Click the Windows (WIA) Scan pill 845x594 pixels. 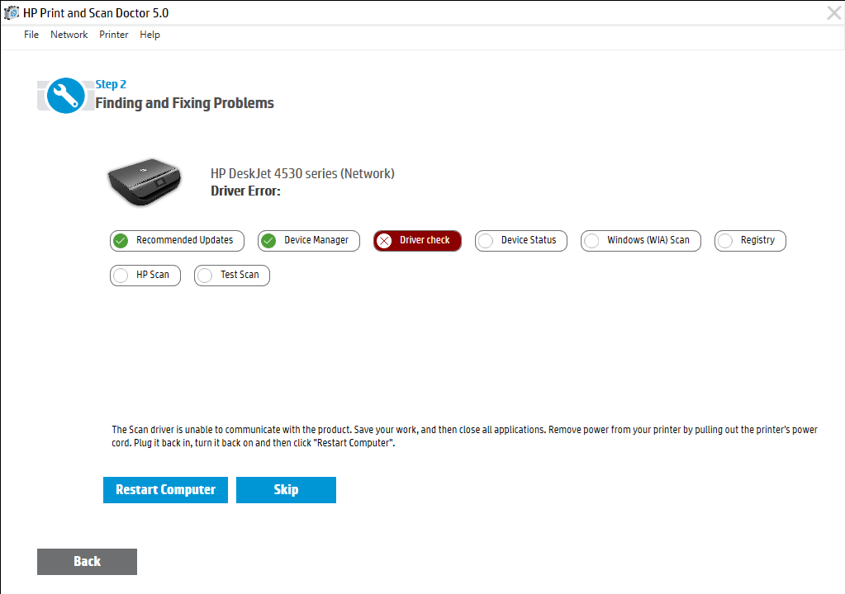pos(641,241)
